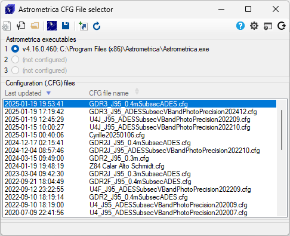Select GDR3_J95_0.4mSubsecADES.cfg row

point(140,104)
